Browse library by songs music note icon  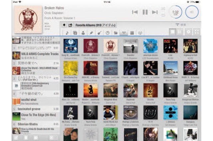click(x=67, y=33)
